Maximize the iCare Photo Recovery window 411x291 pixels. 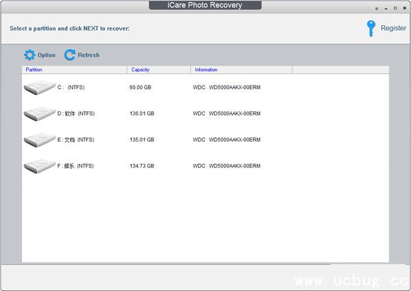tap(394, 8)
